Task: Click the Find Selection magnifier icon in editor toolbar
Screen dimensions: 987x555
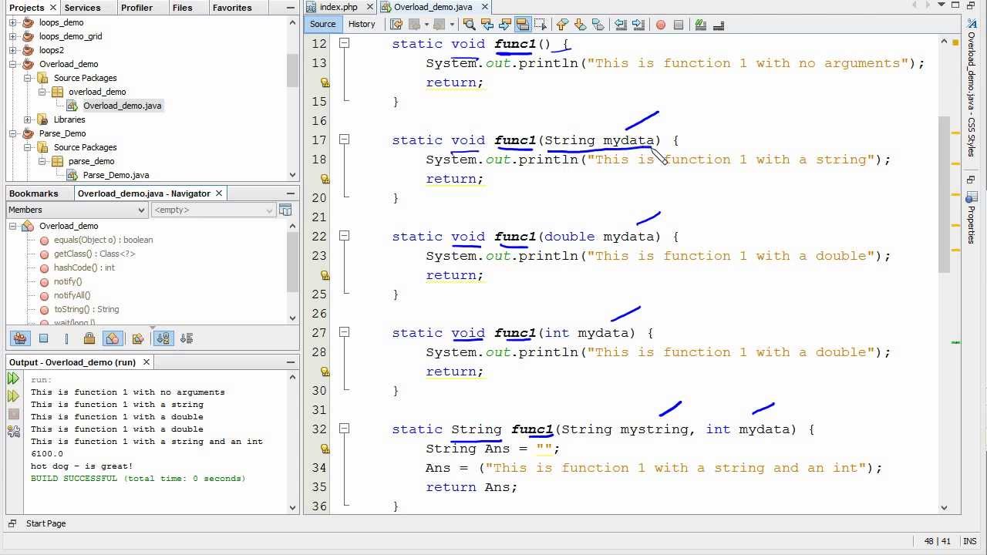Action: click(469, 25)
